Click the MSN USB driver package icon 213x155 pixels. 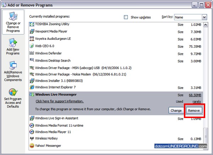pos(32,68)
